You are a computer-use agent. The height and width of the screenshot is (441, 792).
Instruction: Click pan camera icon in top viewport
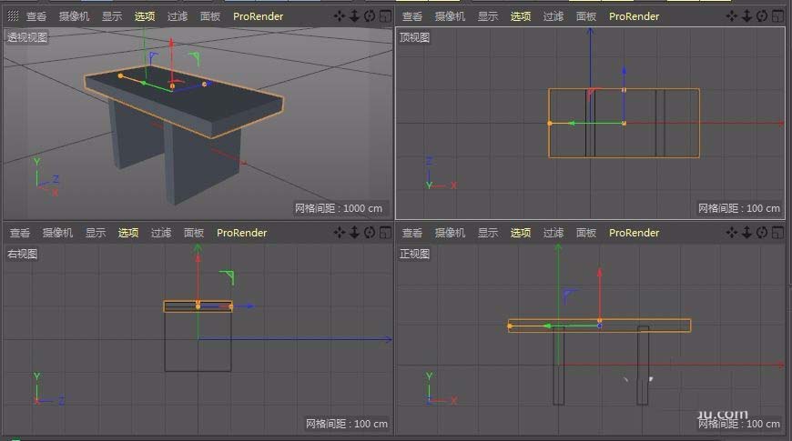tap(734, 16)
